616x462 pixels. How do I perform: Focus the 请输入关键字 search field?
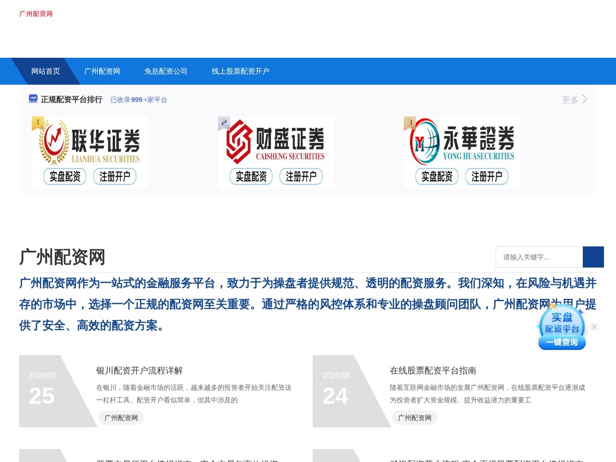click(x=539, y=257)
